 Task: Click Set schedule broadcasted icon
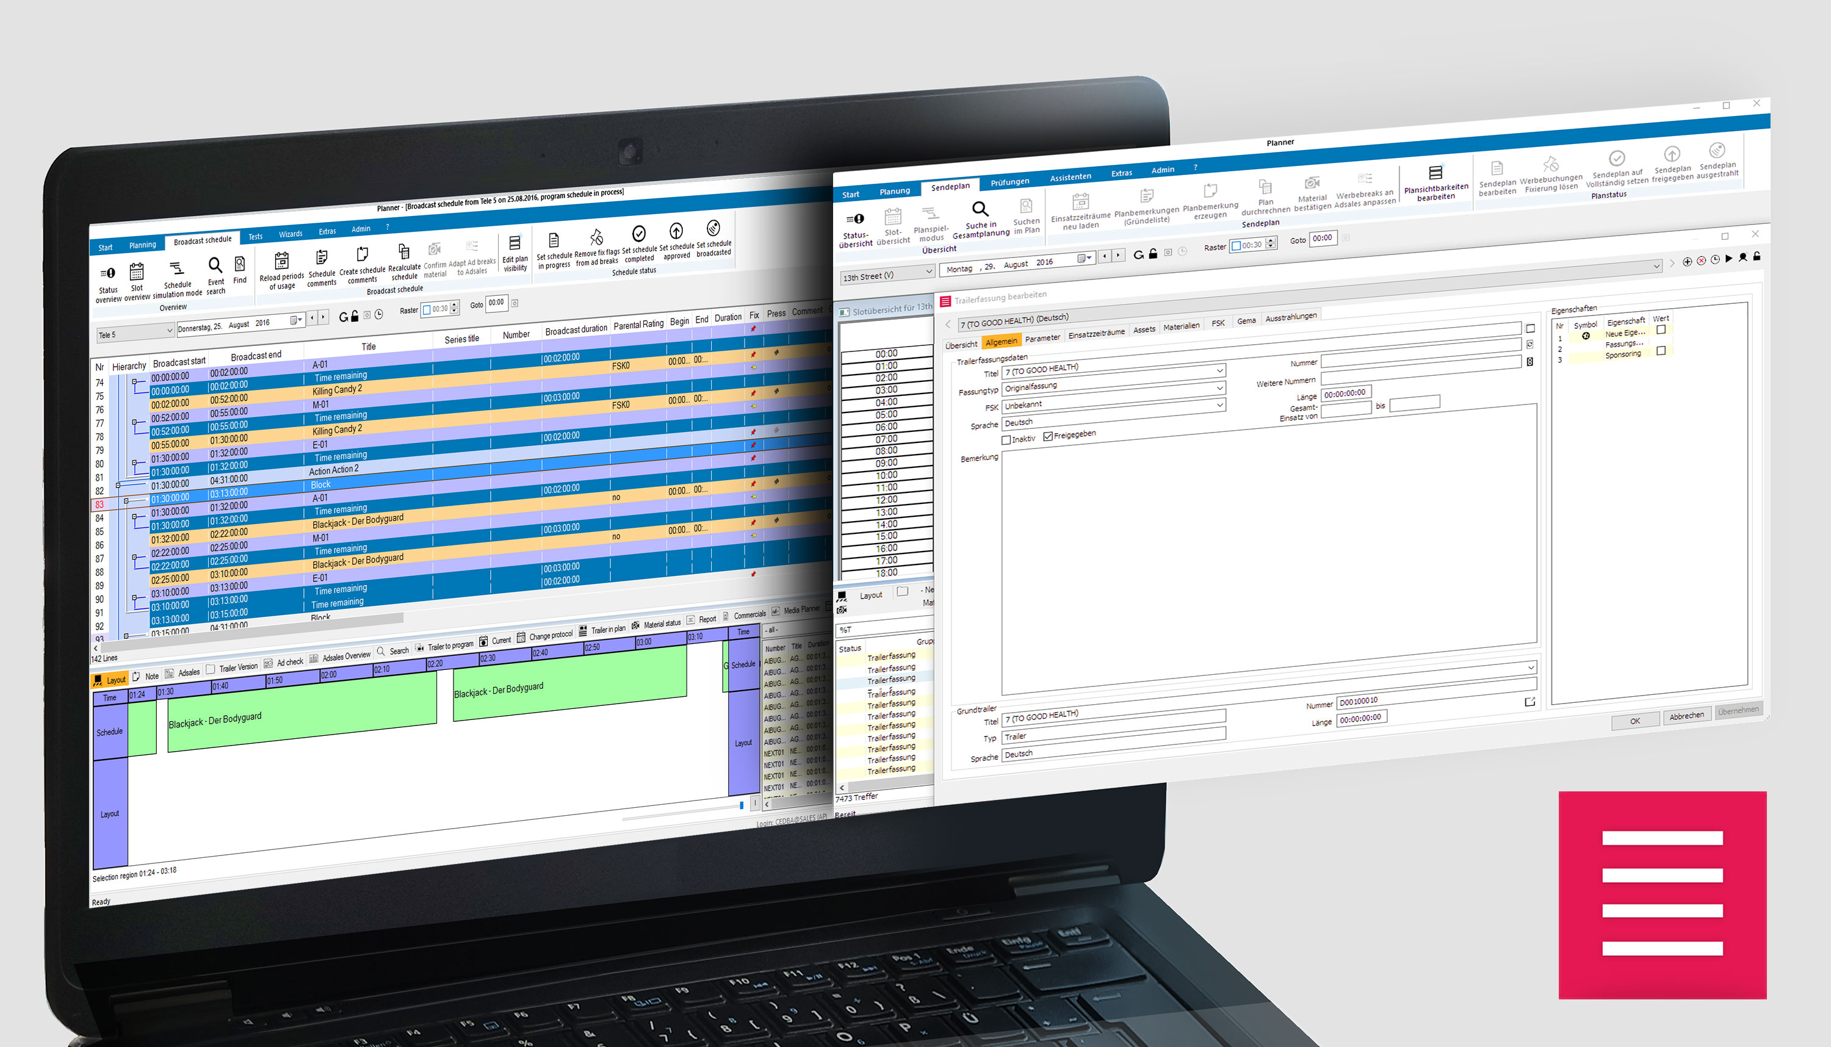(713, 228)
